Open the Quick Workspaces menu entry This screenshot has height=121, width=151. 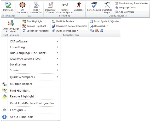click(31, 77)
